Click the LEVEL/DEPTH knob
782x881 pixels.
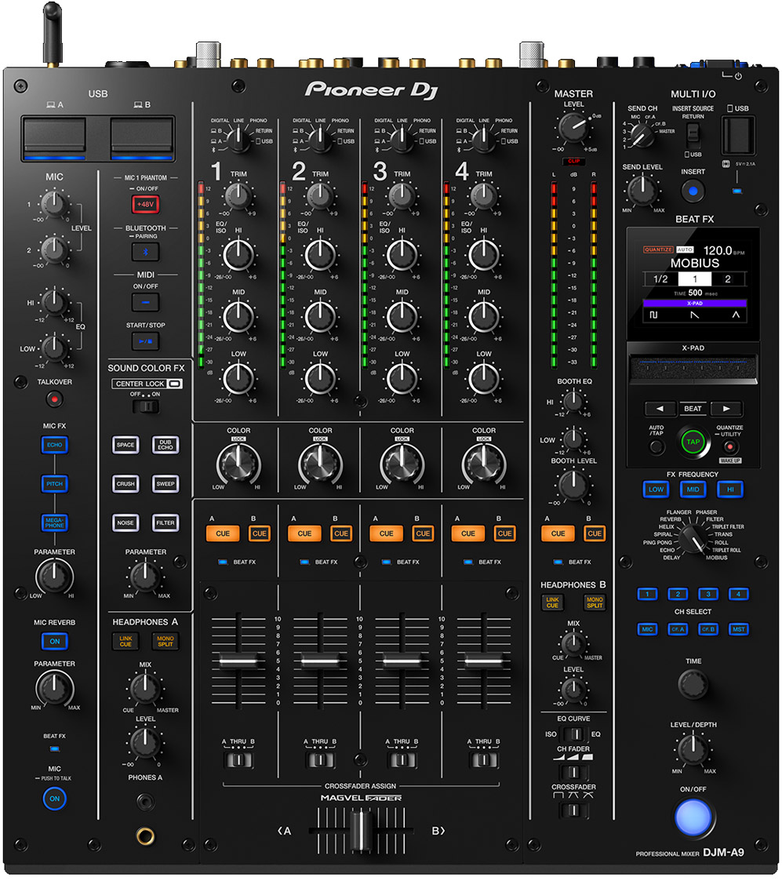[693, 749]
